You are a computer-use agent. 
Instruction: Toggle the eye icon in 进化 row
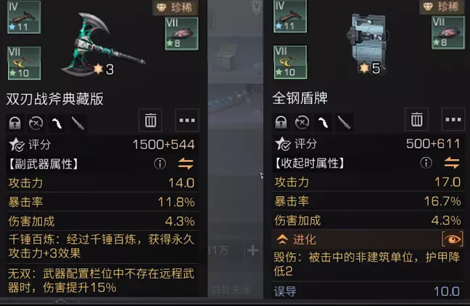tap(453, 239)
